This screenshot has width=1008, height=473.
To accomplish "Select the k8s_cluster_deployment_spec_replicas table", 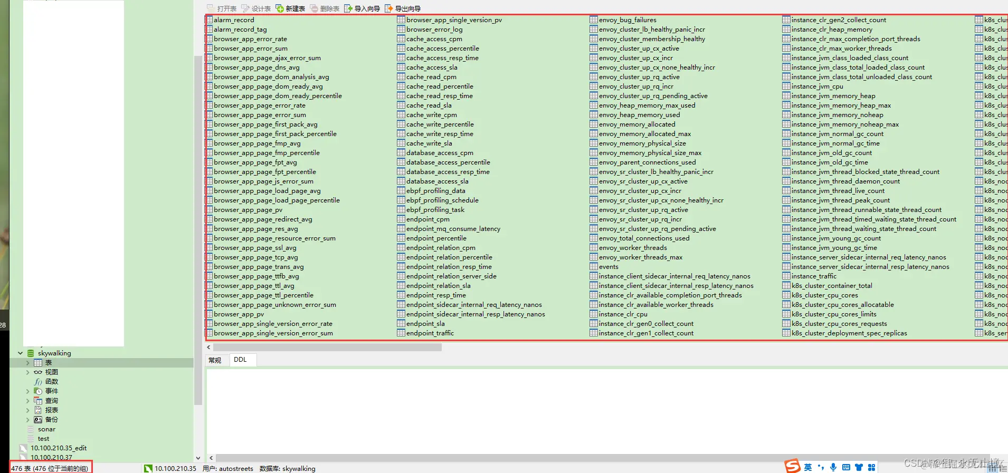I will 849,333.
